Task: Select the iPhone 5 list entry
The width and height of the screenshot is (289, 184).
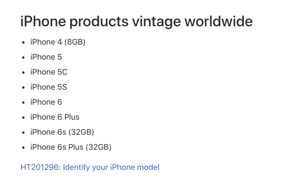Action: 46,57
